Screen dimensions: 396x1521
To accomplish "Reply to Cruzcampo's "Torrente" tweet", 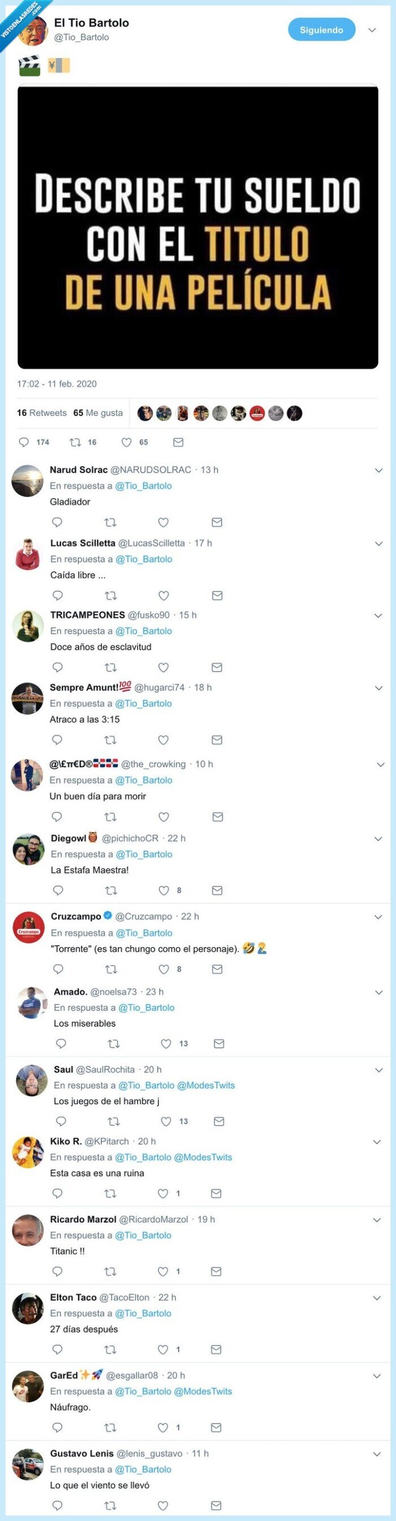I will tap(58, 969).
